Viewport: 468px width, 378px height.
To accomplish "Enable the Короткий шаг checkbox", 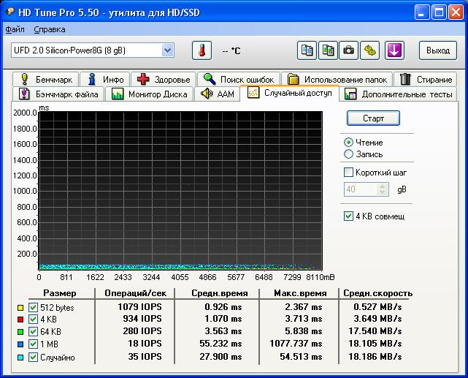I will pyautogui.click(x=348, y=173).
